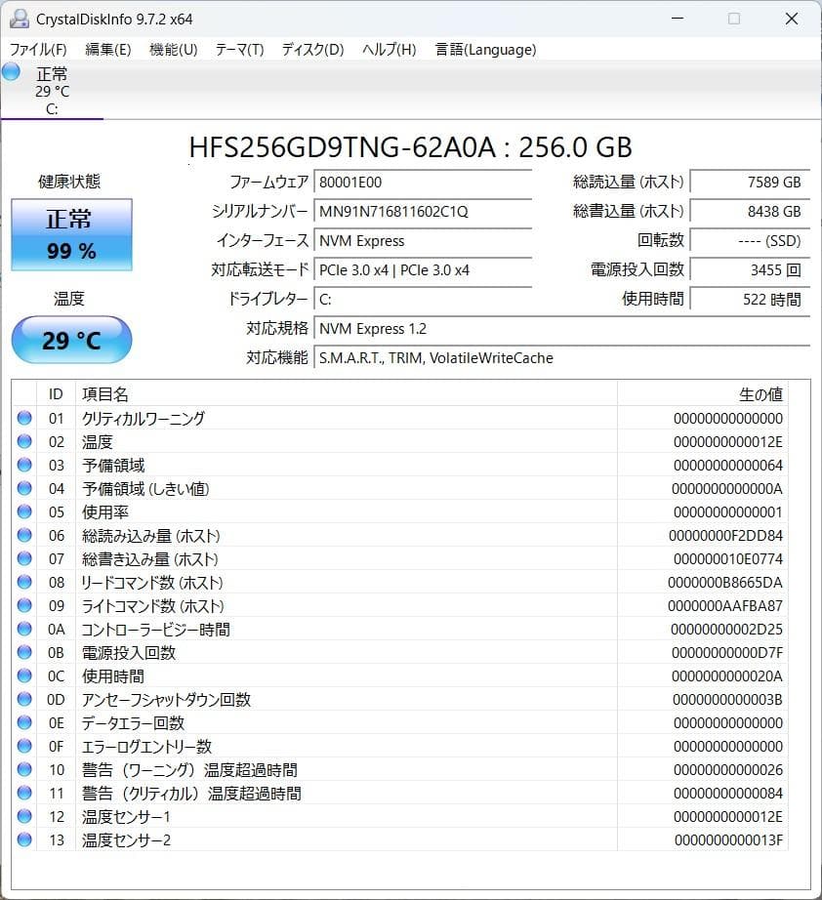Screen dimensions: 822x900
Task: Click the CrystalDiskInfo app icon in the title bar
Action: [19, 19]
